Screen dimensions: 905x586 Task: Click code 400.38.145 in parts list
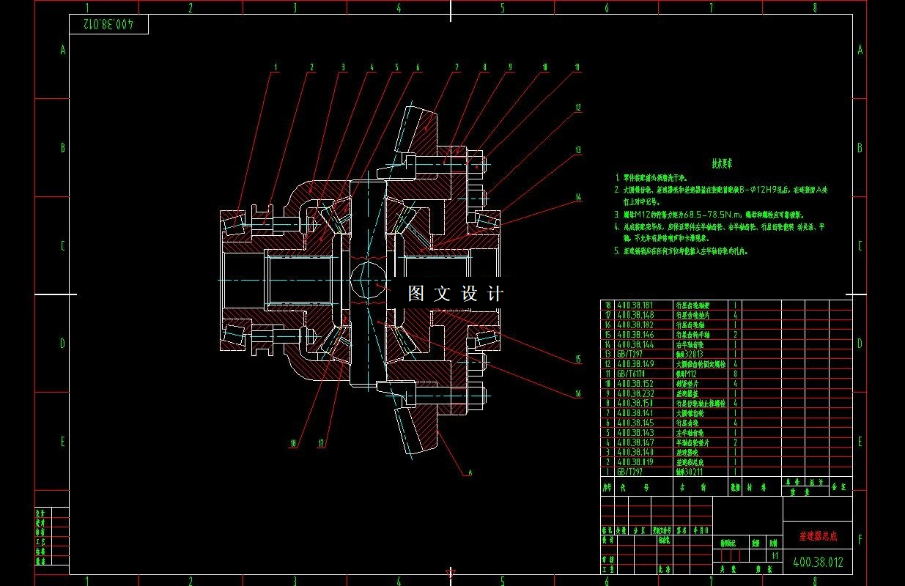point(635,423)
